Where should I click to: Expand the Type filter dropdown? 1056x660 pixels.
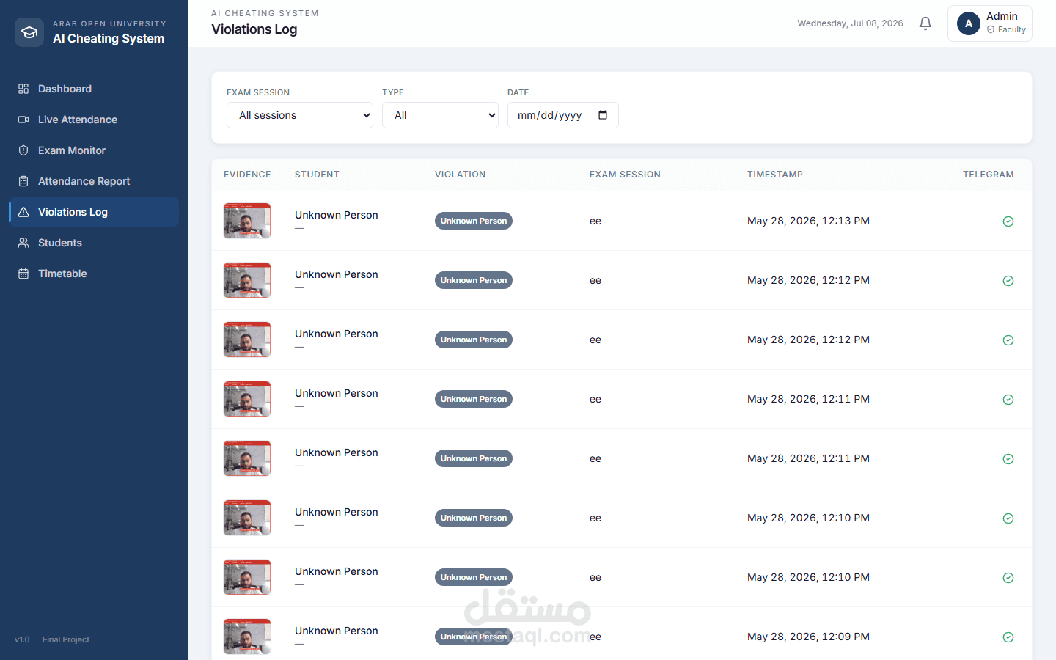(440, 115)
